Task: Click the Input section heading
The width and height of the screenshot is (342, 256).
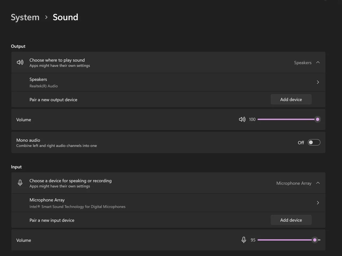Action: 16,167
